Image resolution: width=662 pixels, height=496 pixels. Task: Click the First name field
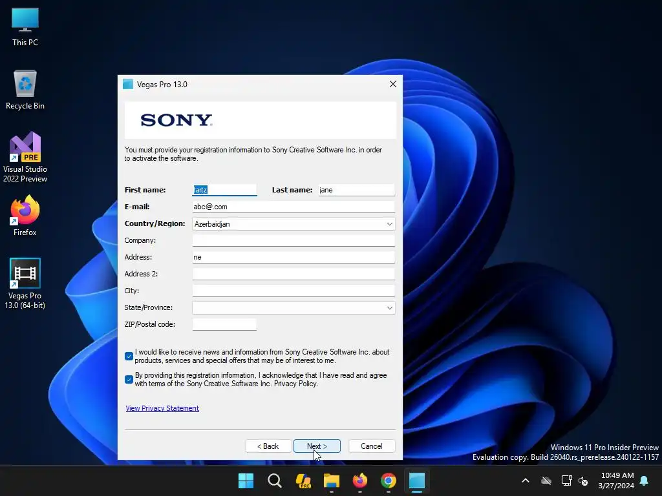[224, 190]
